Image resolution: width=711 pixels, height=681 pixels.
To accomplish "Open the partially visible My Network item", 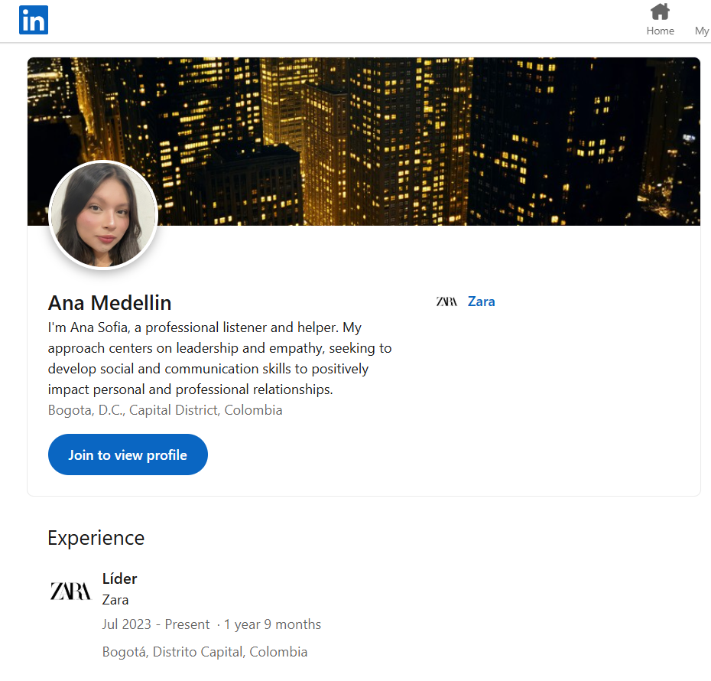I will [701, 31].
